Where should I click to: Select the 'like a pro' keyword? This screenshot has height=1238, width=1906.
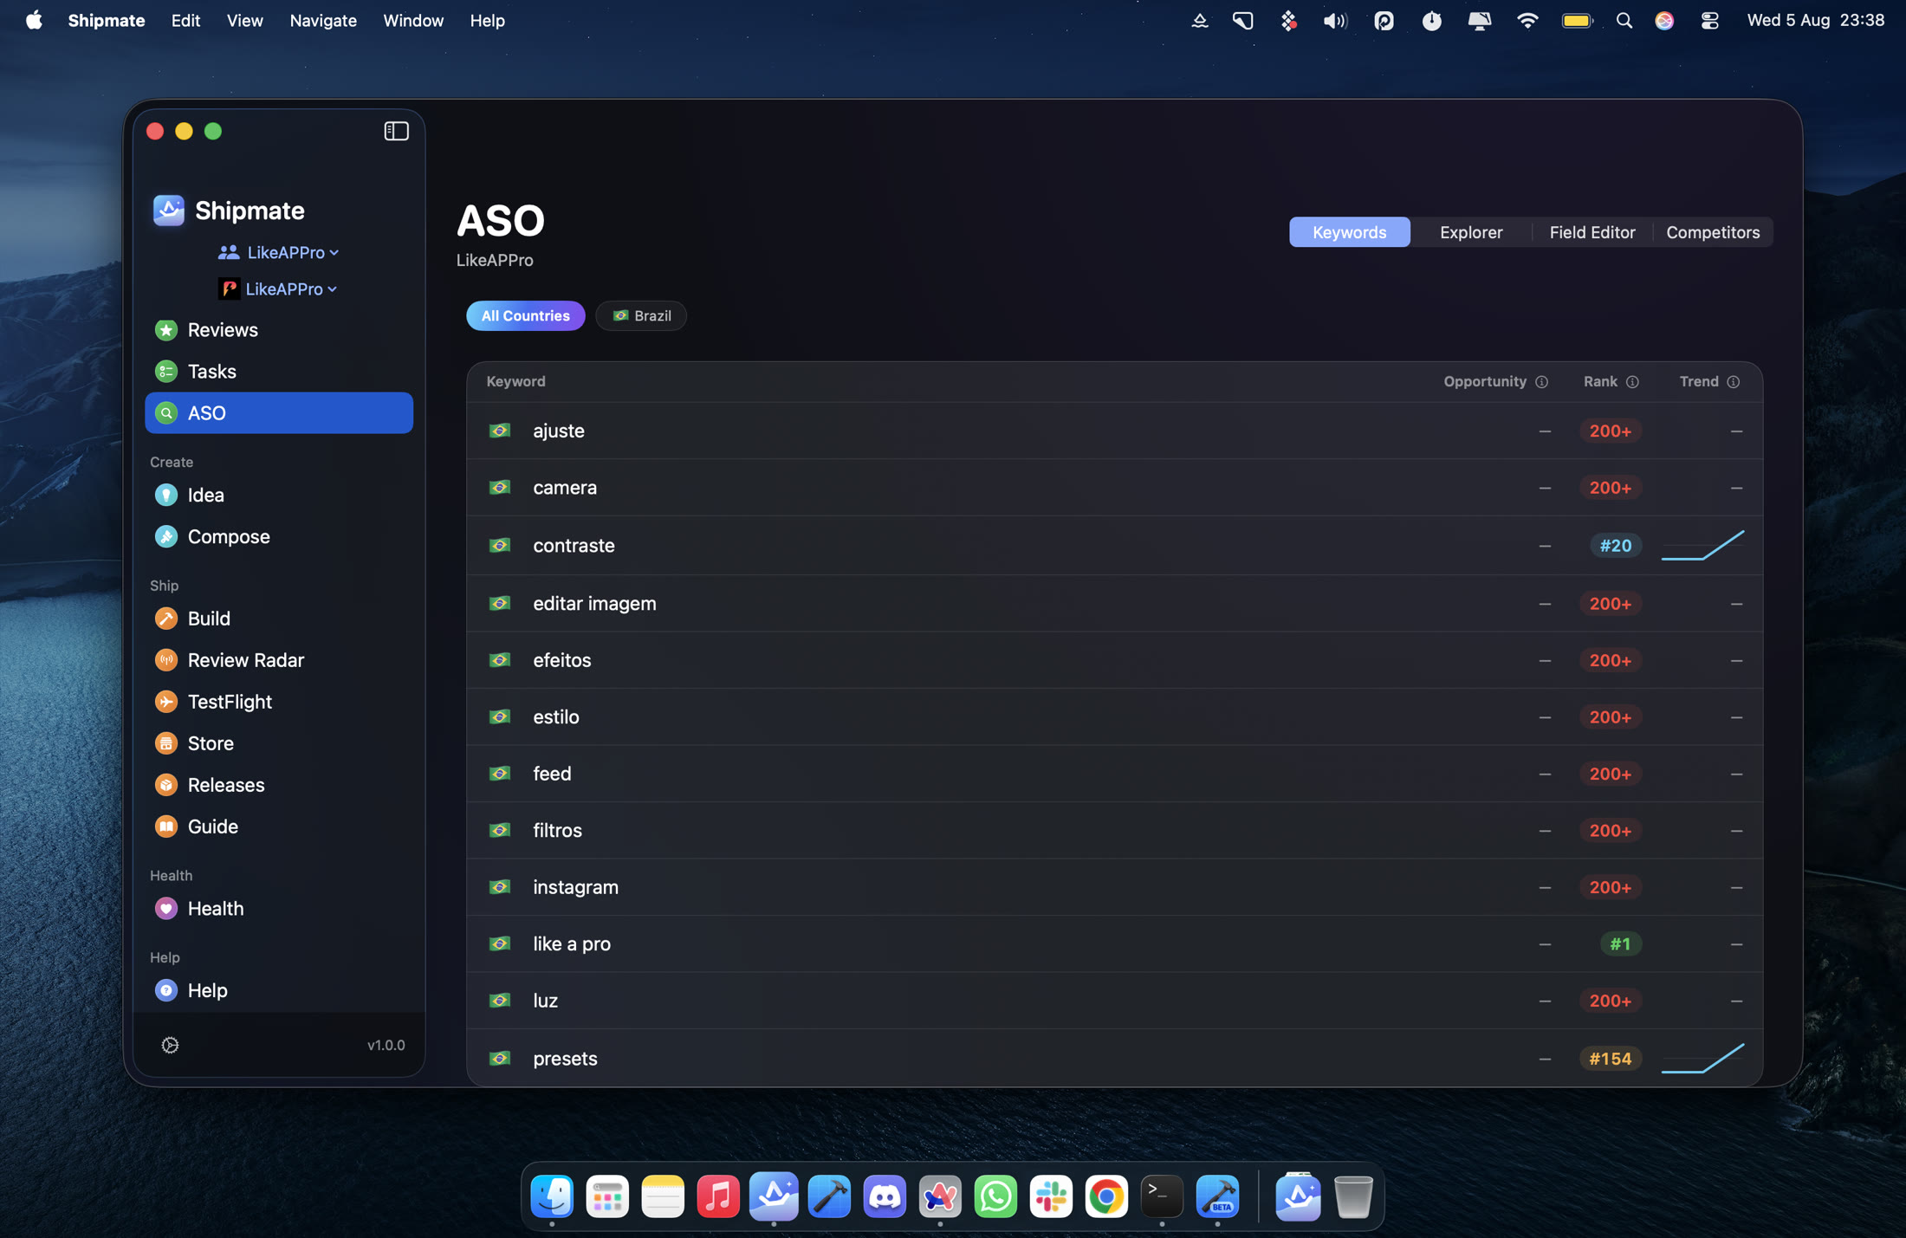1114,944
